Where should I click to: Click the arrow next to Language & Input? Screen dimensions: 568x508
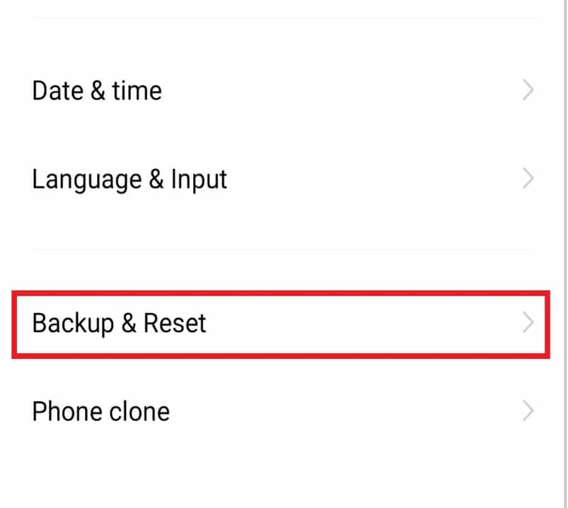pyautogui.click(x=528, y=178)
